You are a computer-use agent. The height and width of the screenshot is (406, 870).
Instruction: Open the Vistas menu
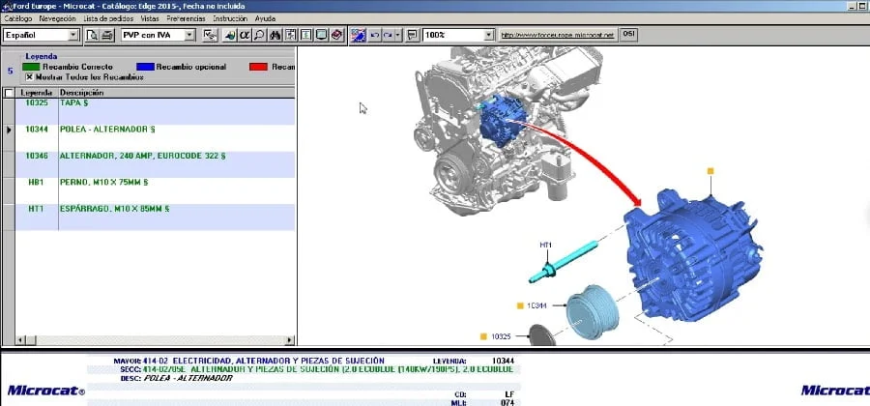150,18
